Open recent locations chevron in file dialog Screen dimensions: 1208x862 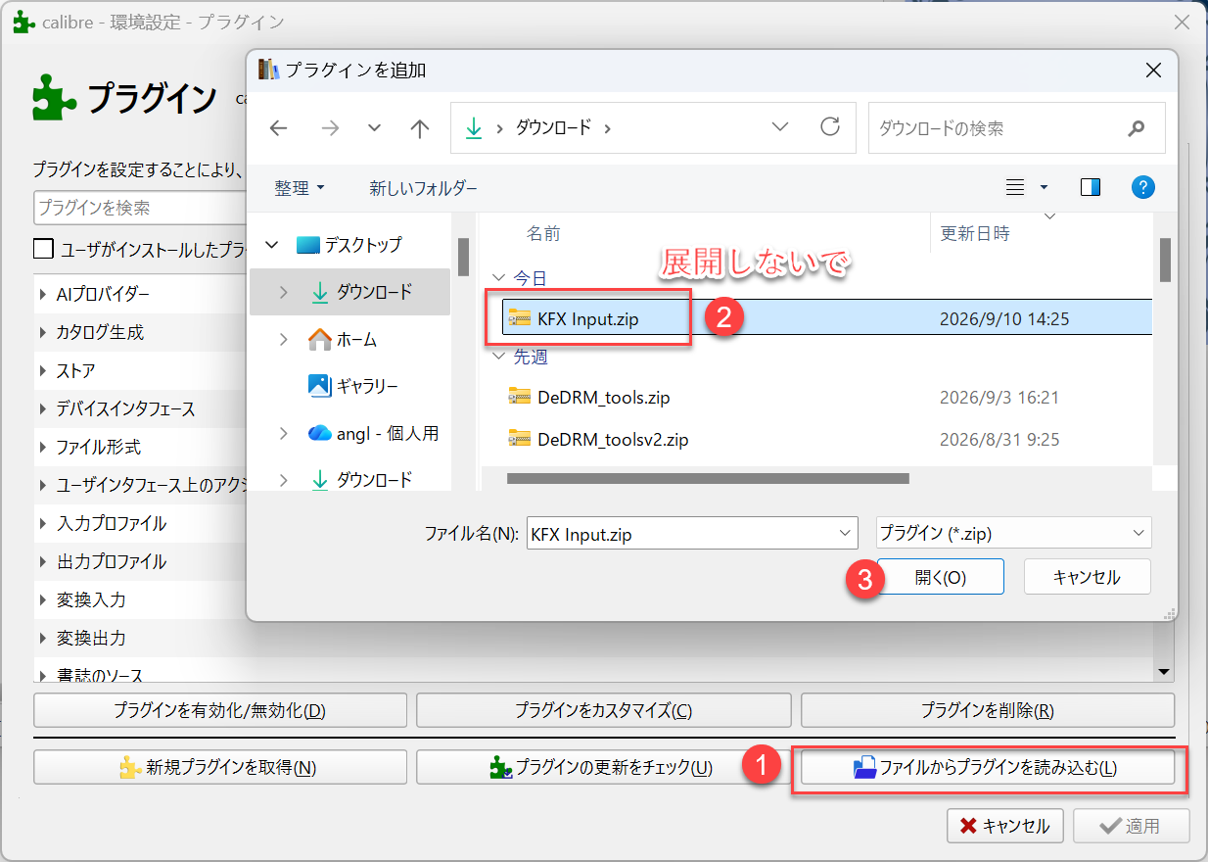[x=374, y=128]
